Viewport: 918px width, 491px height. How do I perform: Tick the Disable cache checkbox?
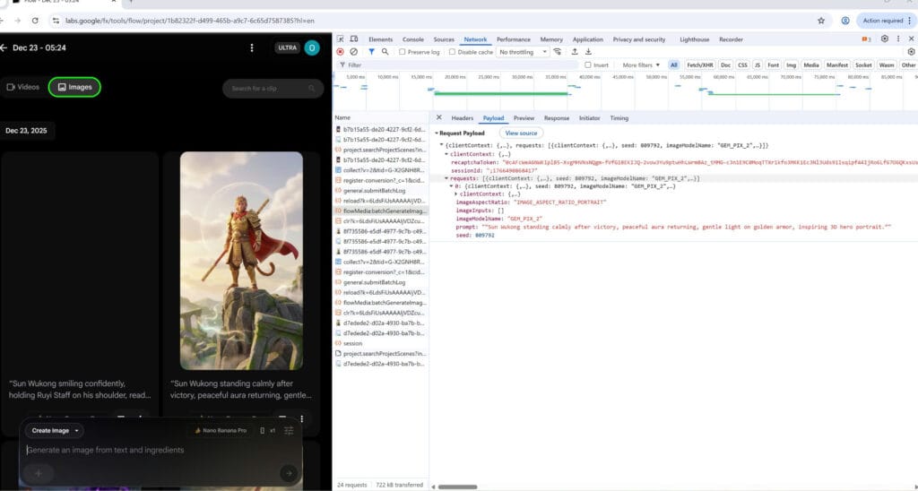[x=452, y=52]
